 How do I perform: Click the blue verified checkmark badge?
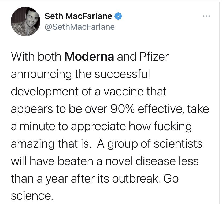[118, 16]
